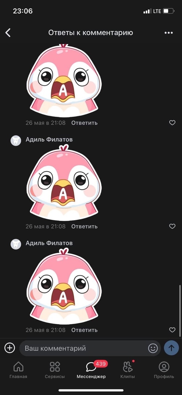The image size is (182, 395).
Task: Open the first Адиль Филатов avatar
Action: tap(16, 140)
